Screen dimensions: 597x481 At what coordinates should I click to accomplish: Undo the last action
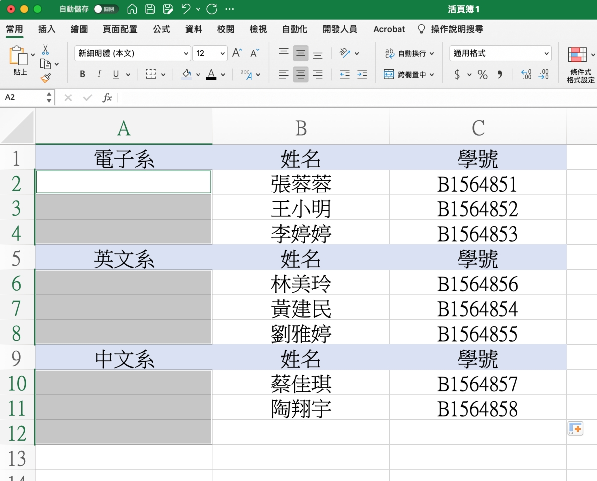186,9
